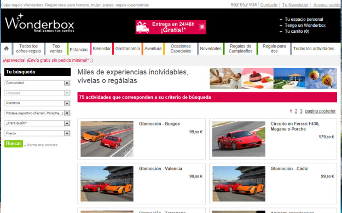The image size is (342, 213).
Task: Open Regalos de Cumpleaños tab
Action: tap(241, 49)
